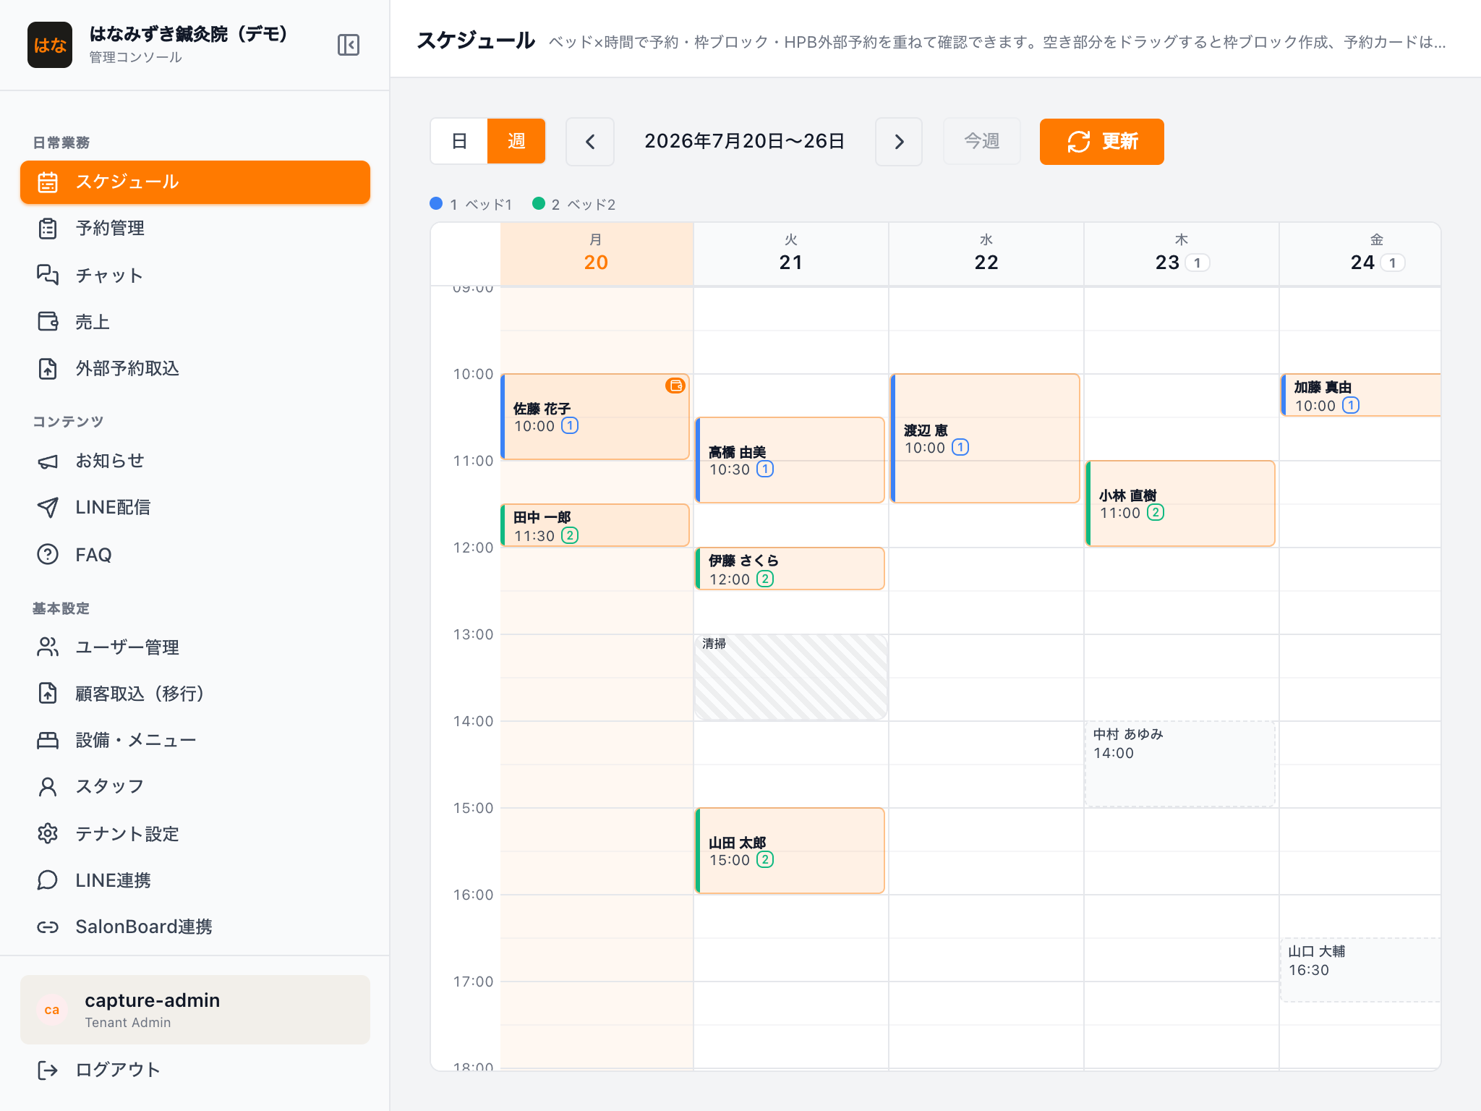Open FAQ menu item
The height and width of the screenshot is (1111, 1481).
(195, 555)
